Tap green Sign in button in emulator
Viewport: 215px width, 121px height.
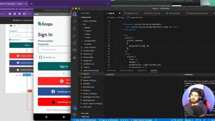[x=54, y=67]
